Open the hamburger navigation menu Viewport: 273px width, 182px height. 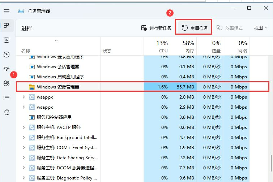pos(7,11)
